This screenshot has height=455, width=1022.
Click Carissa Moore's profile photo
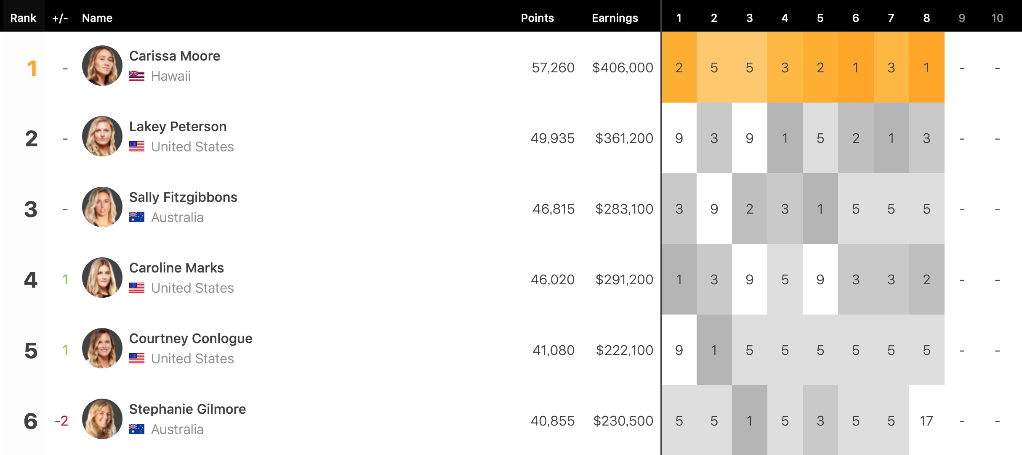pos(102,66)
